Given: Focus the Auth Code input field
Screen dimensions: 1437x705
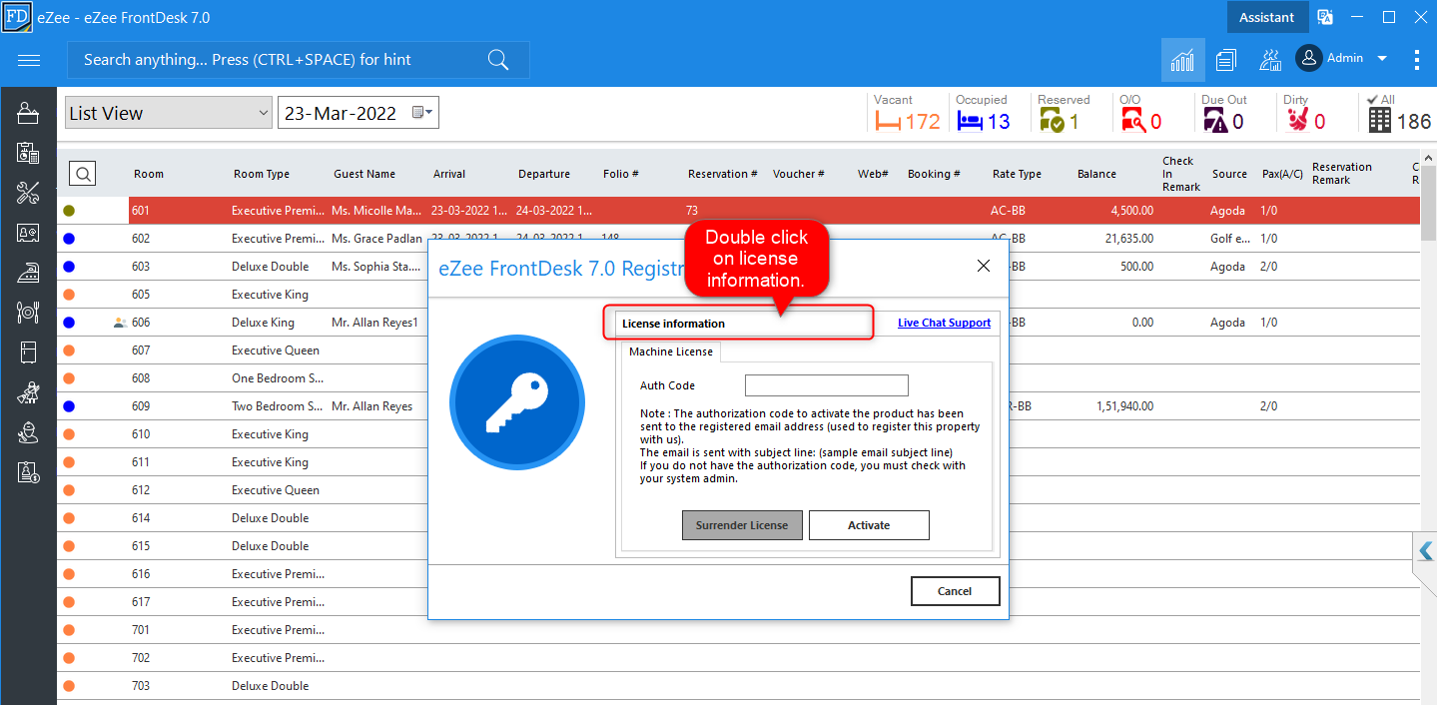Looking at the screenshot, I should click(x=827, y=385).
